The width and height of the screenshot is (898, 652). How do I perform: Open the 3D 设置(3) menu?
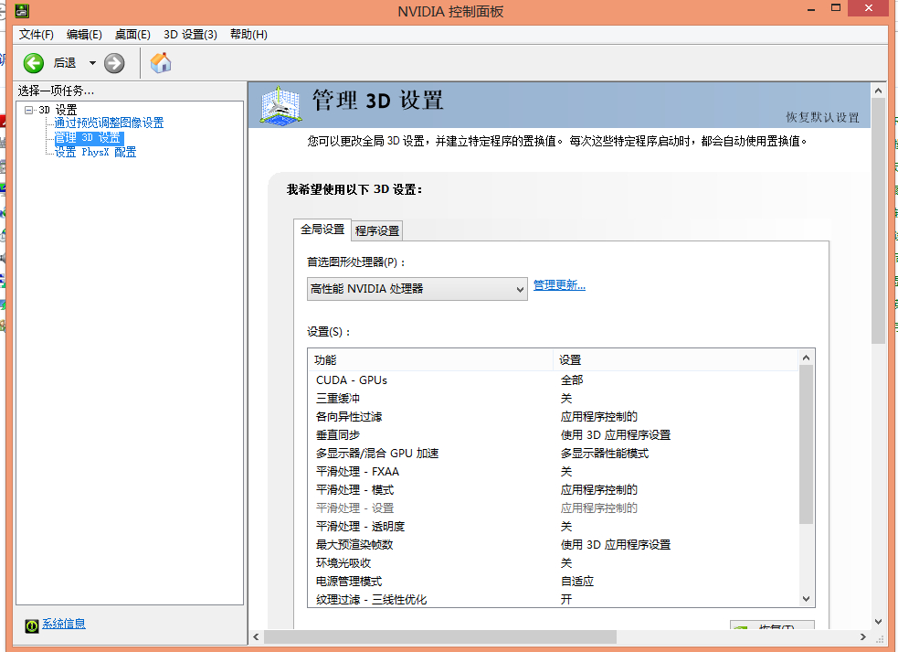(190, 35)
